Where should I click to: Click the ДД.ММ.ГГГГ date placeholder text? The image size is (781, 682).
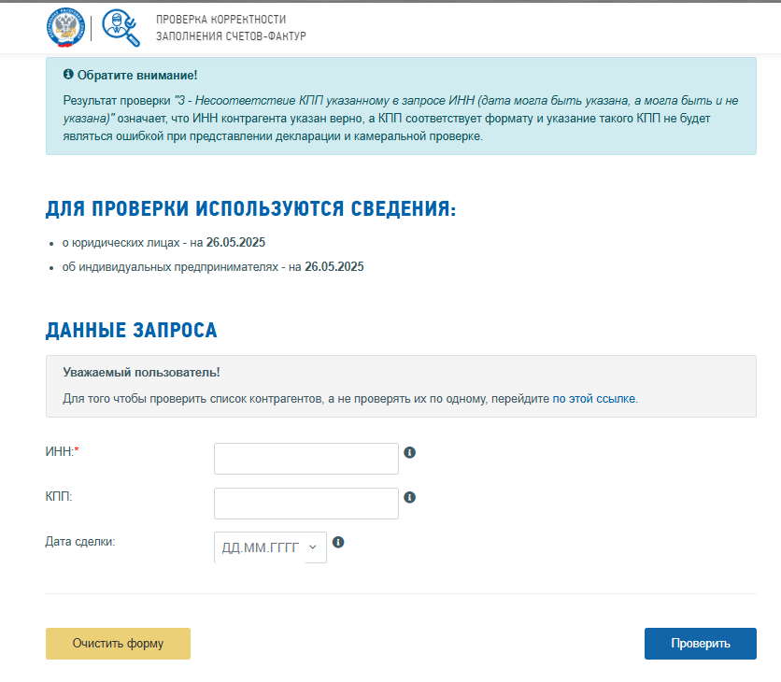(260, 547)
